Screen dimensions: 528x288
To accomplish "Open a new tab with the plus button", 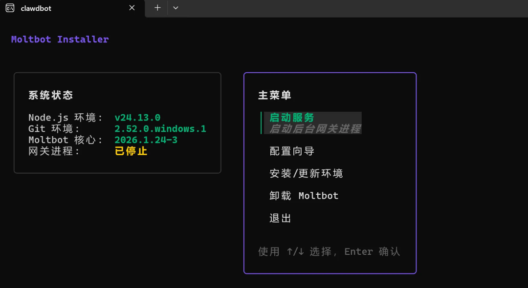I will [157, 8].
